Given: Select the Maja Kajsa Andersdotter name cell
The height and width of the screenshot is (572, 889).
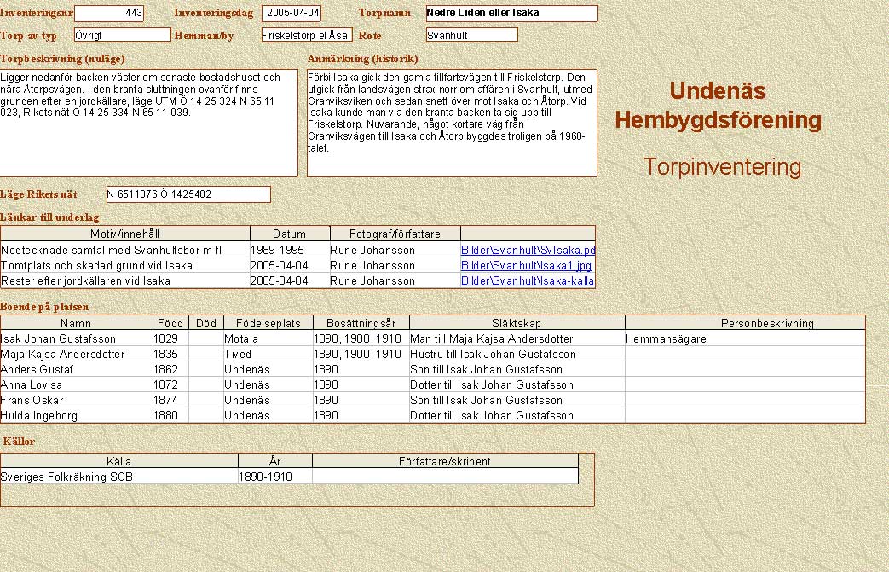Looking at the screenshot, I should point(77,355).
